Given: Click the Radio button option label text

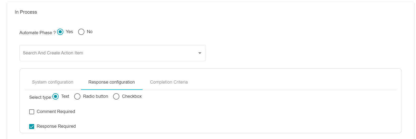Looking at the screenshot, I should pyautogui.click(x=95, y=96).
